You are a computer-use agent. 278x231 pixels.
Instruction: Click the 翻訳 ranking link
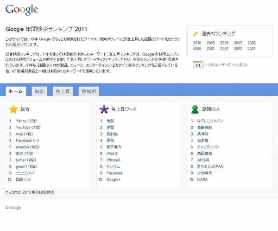[19, 180]
